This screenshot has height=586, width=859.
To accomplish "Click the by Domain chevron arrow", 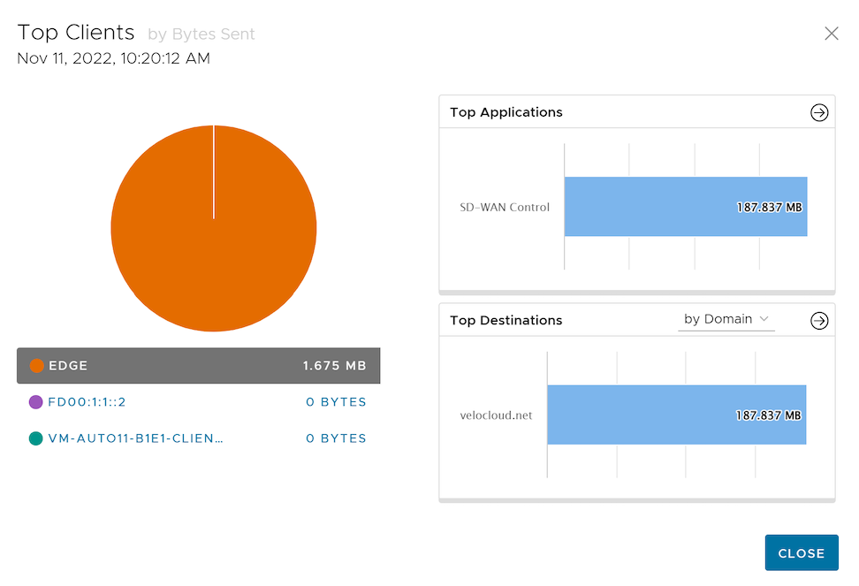I will pyautogui.click(x=764, y=319).
